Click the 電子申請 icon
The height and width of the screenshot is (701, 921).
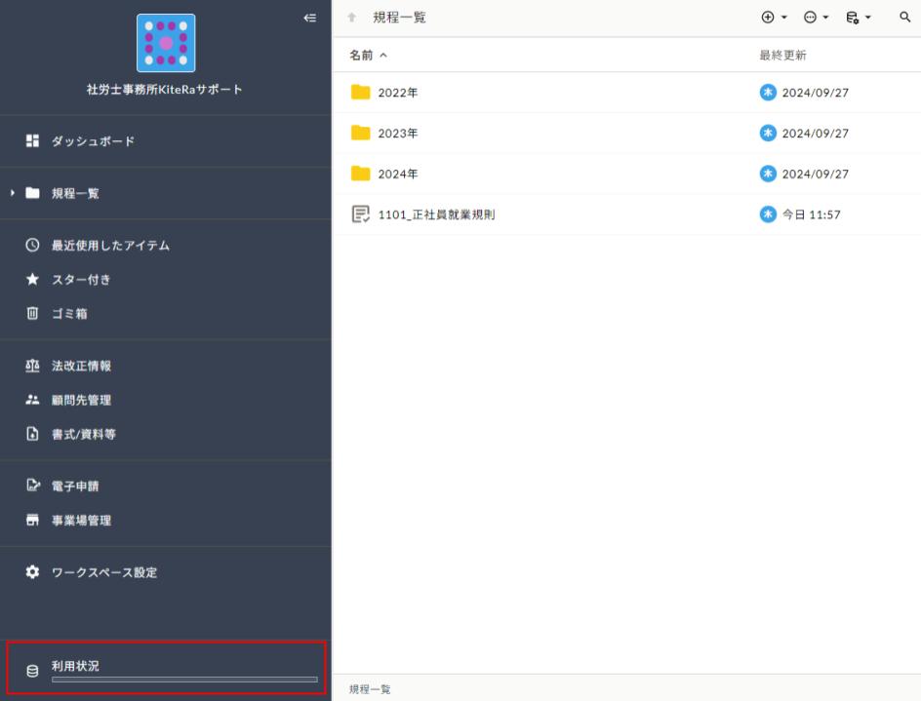(32, 486)
